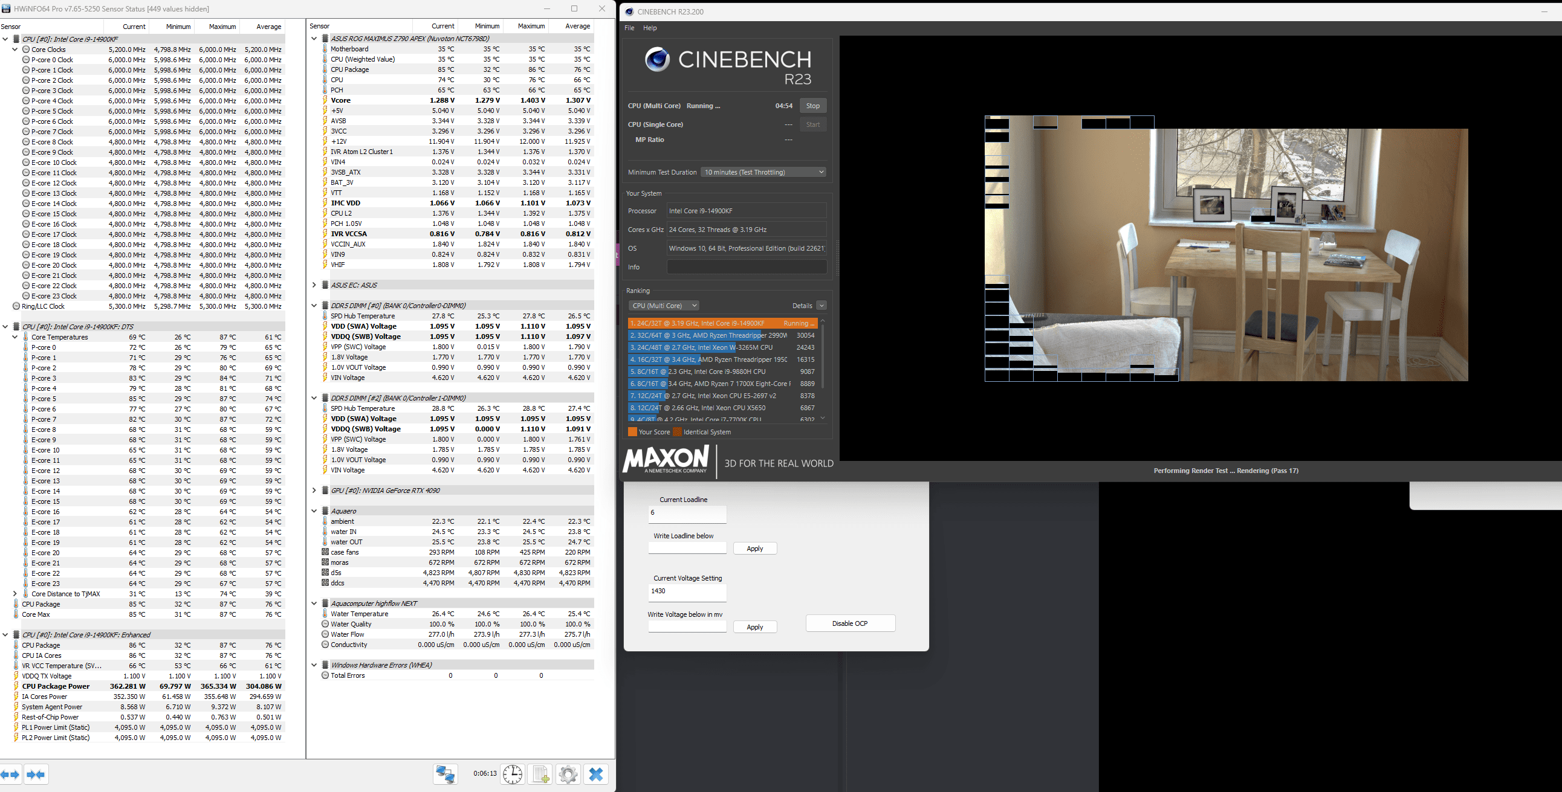Open the Cinebench File menu
This screenshot has width=1562, height=792.
click(x=629, y=28)
